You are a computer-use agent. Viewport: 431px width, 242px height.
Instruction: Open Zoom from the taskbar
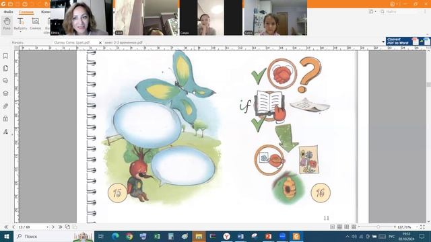[282, 236]
